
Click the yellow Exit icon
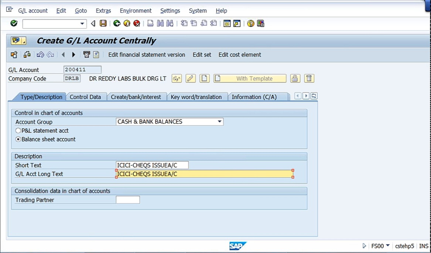[127, 23]
